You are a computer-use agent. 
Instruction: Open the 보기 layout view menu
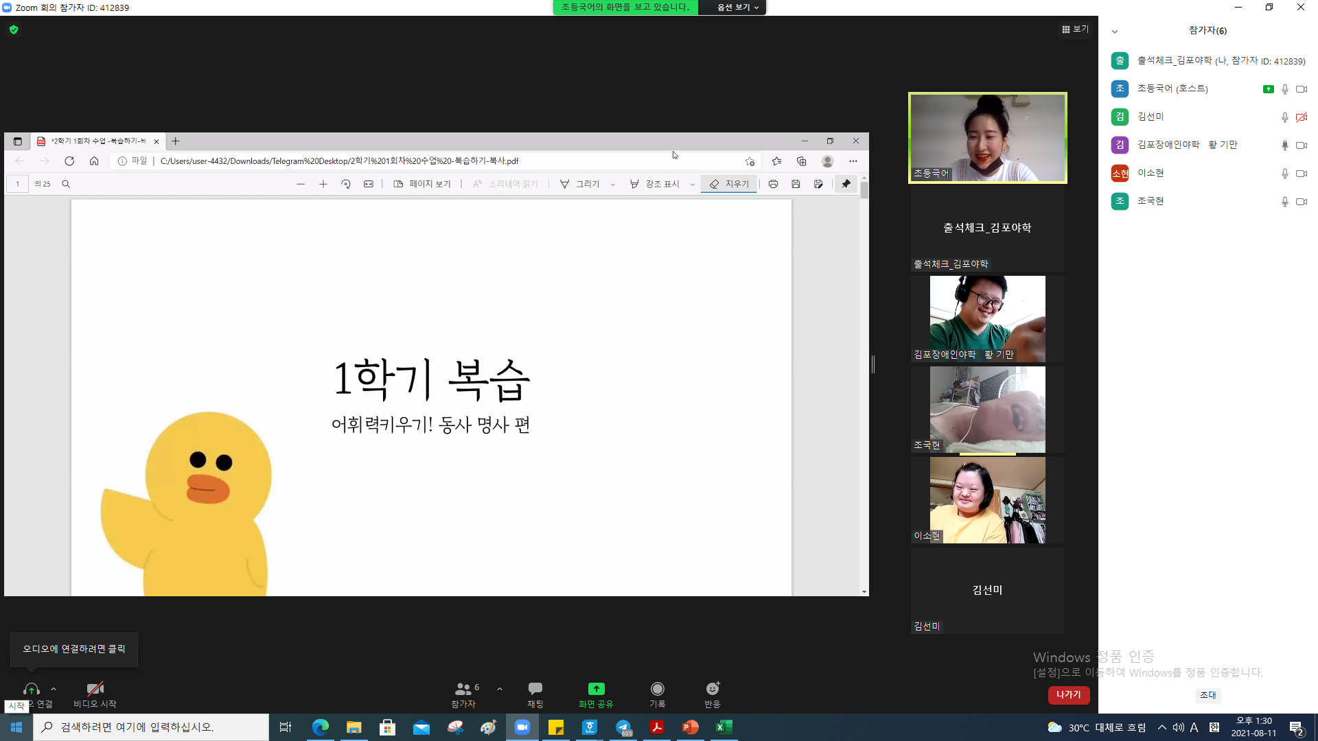pyautogui.click(x=1075, y=30)
